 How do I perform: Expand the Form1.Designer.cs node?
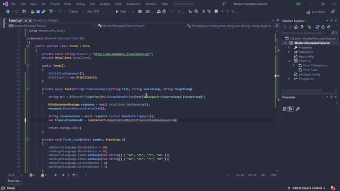[294, 65]
